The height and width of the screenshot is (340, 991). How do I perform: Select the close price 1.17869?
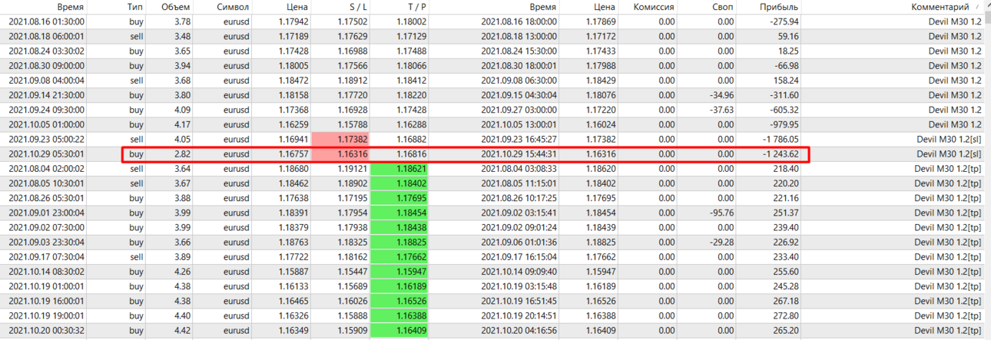[599, 22]
